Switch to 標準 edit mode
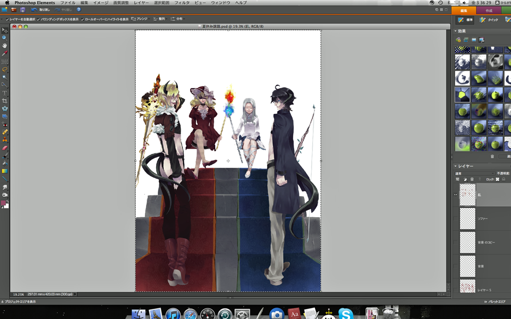 466,20
